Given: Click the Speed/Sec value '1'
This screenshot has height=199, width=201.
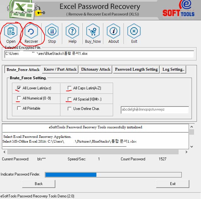Looking at the screenshot, I should [x=99, y=159].
